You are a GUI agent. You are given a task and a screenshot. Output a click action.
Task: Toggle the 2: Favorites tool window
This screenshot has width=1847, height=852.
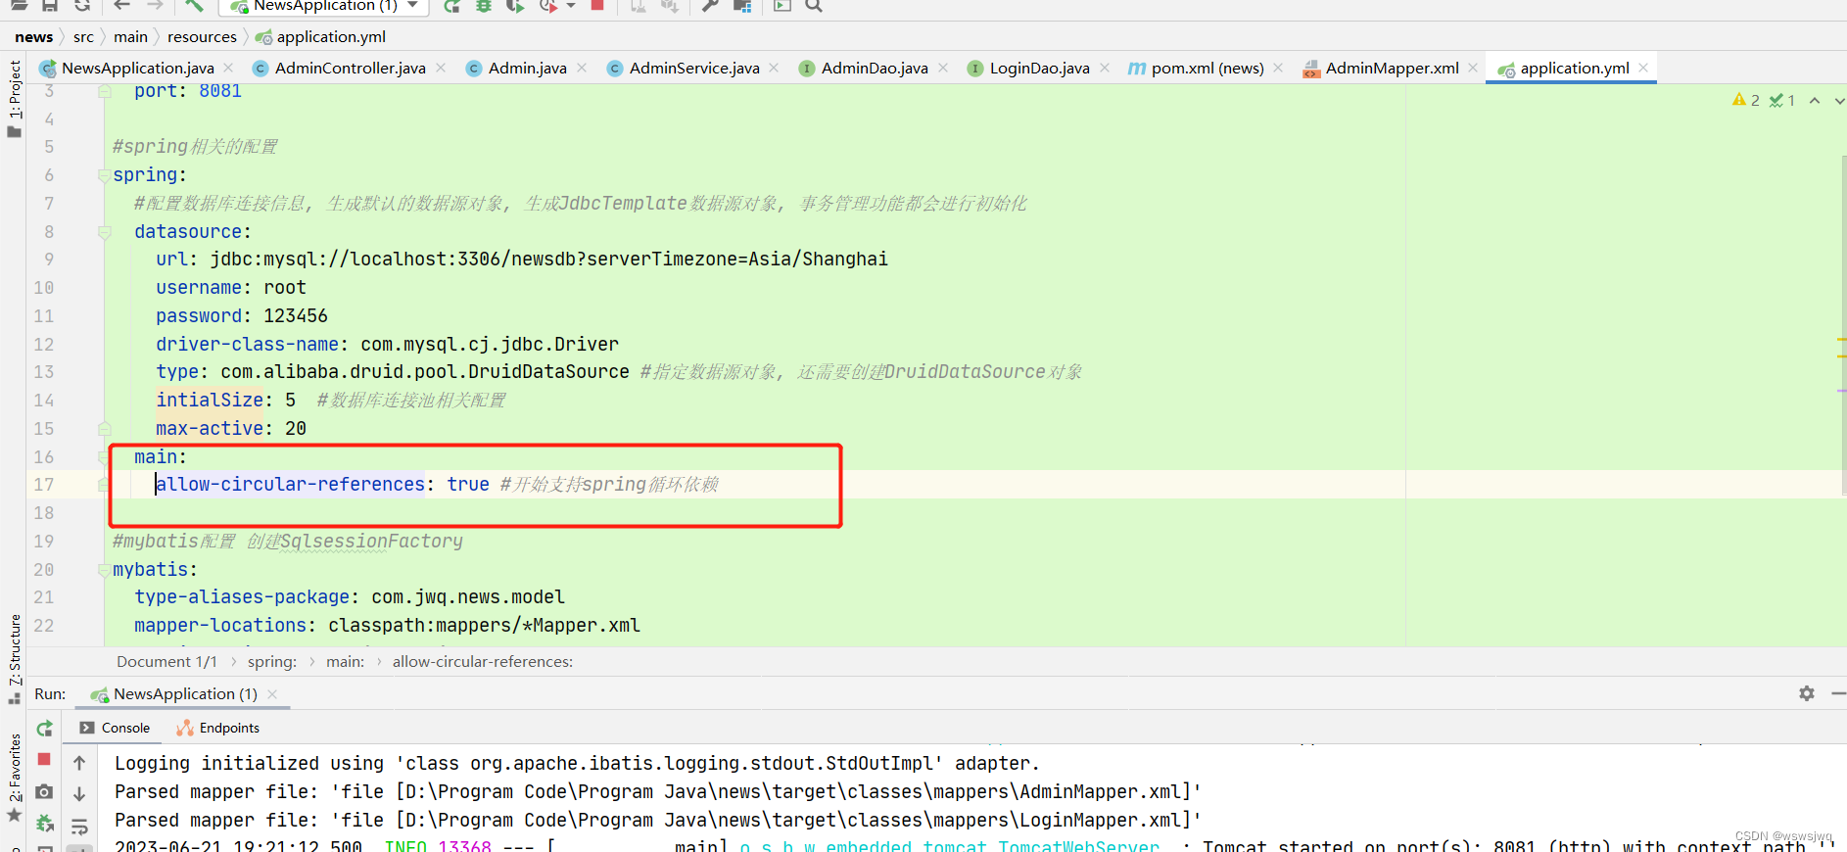click(14, 778)
